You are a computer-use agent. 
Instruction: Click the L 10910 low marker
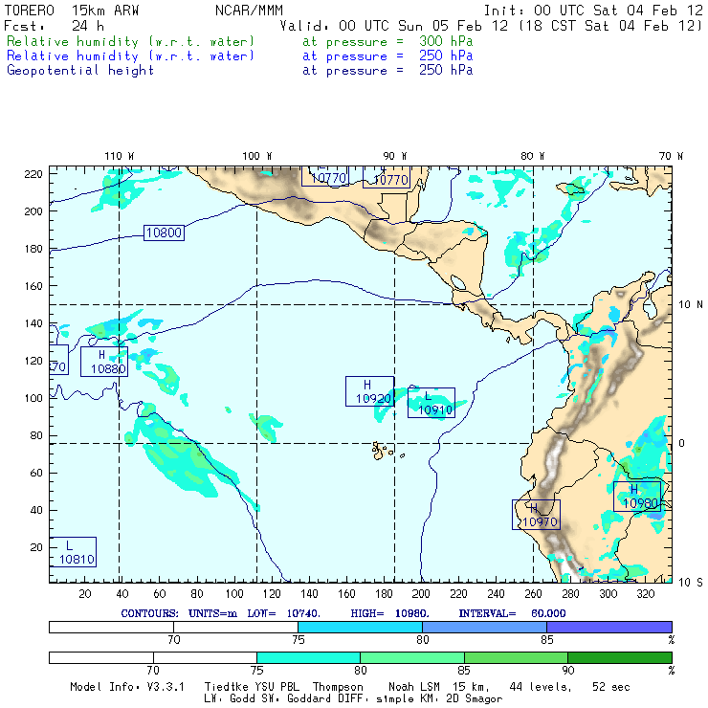431,403
